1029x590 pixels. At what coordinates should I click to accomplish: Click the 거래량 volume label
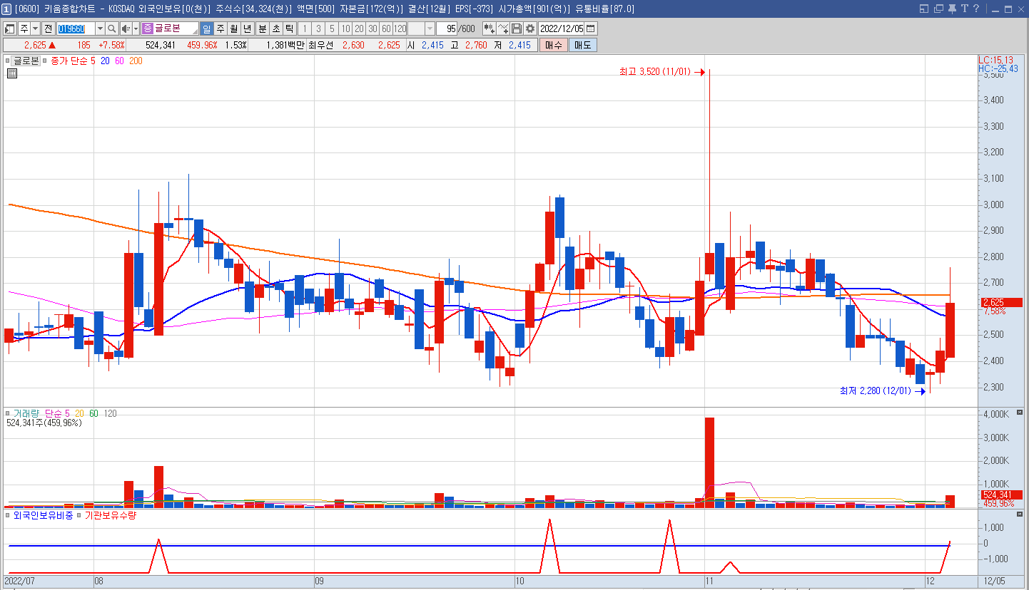[x=26, y=413]
